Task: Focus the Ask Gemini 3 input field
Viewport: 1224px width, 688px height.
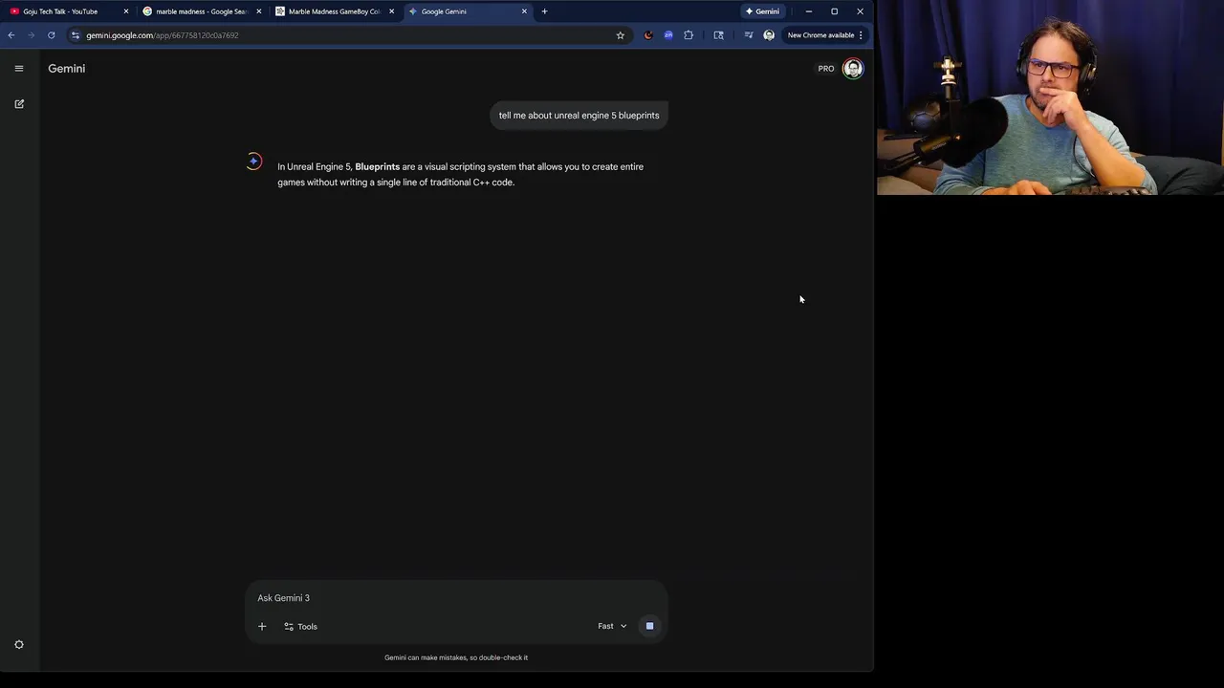Action: (x=455, y=598)
